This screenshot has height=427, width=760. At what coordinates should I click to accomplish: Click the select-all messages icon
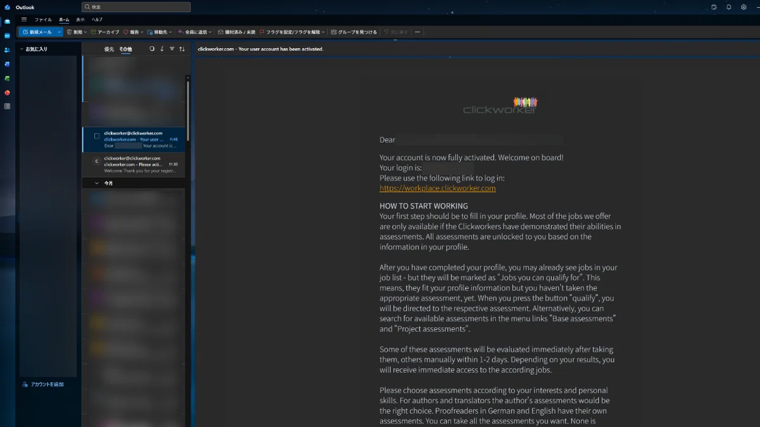click(x=151, y=49)
